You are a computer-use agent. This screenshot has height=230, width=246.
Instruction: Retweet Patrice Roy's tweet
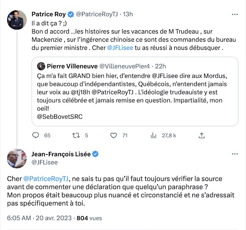[x=76, y=135]
